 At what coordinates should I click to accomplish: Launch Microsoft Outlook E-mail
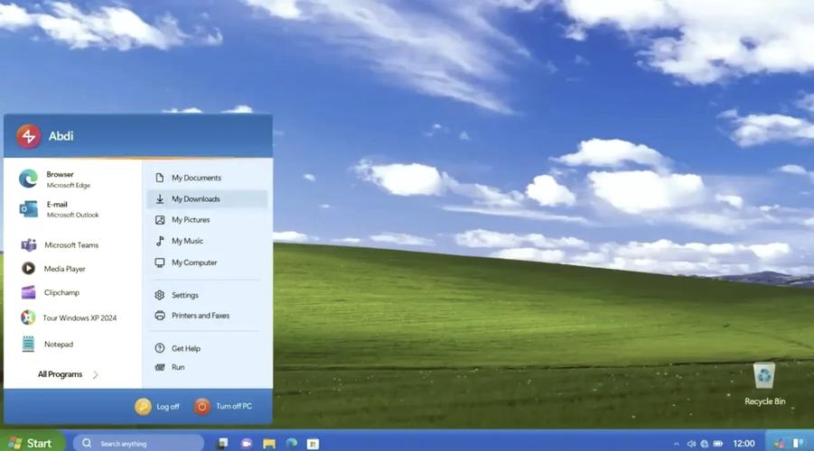point(59,209)
